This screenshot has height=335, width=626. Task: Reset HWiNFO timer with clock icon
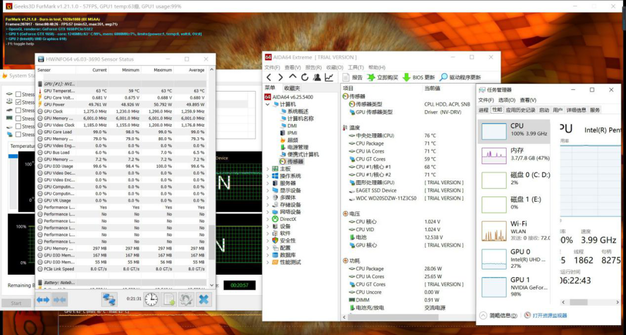tap(151, 299)
